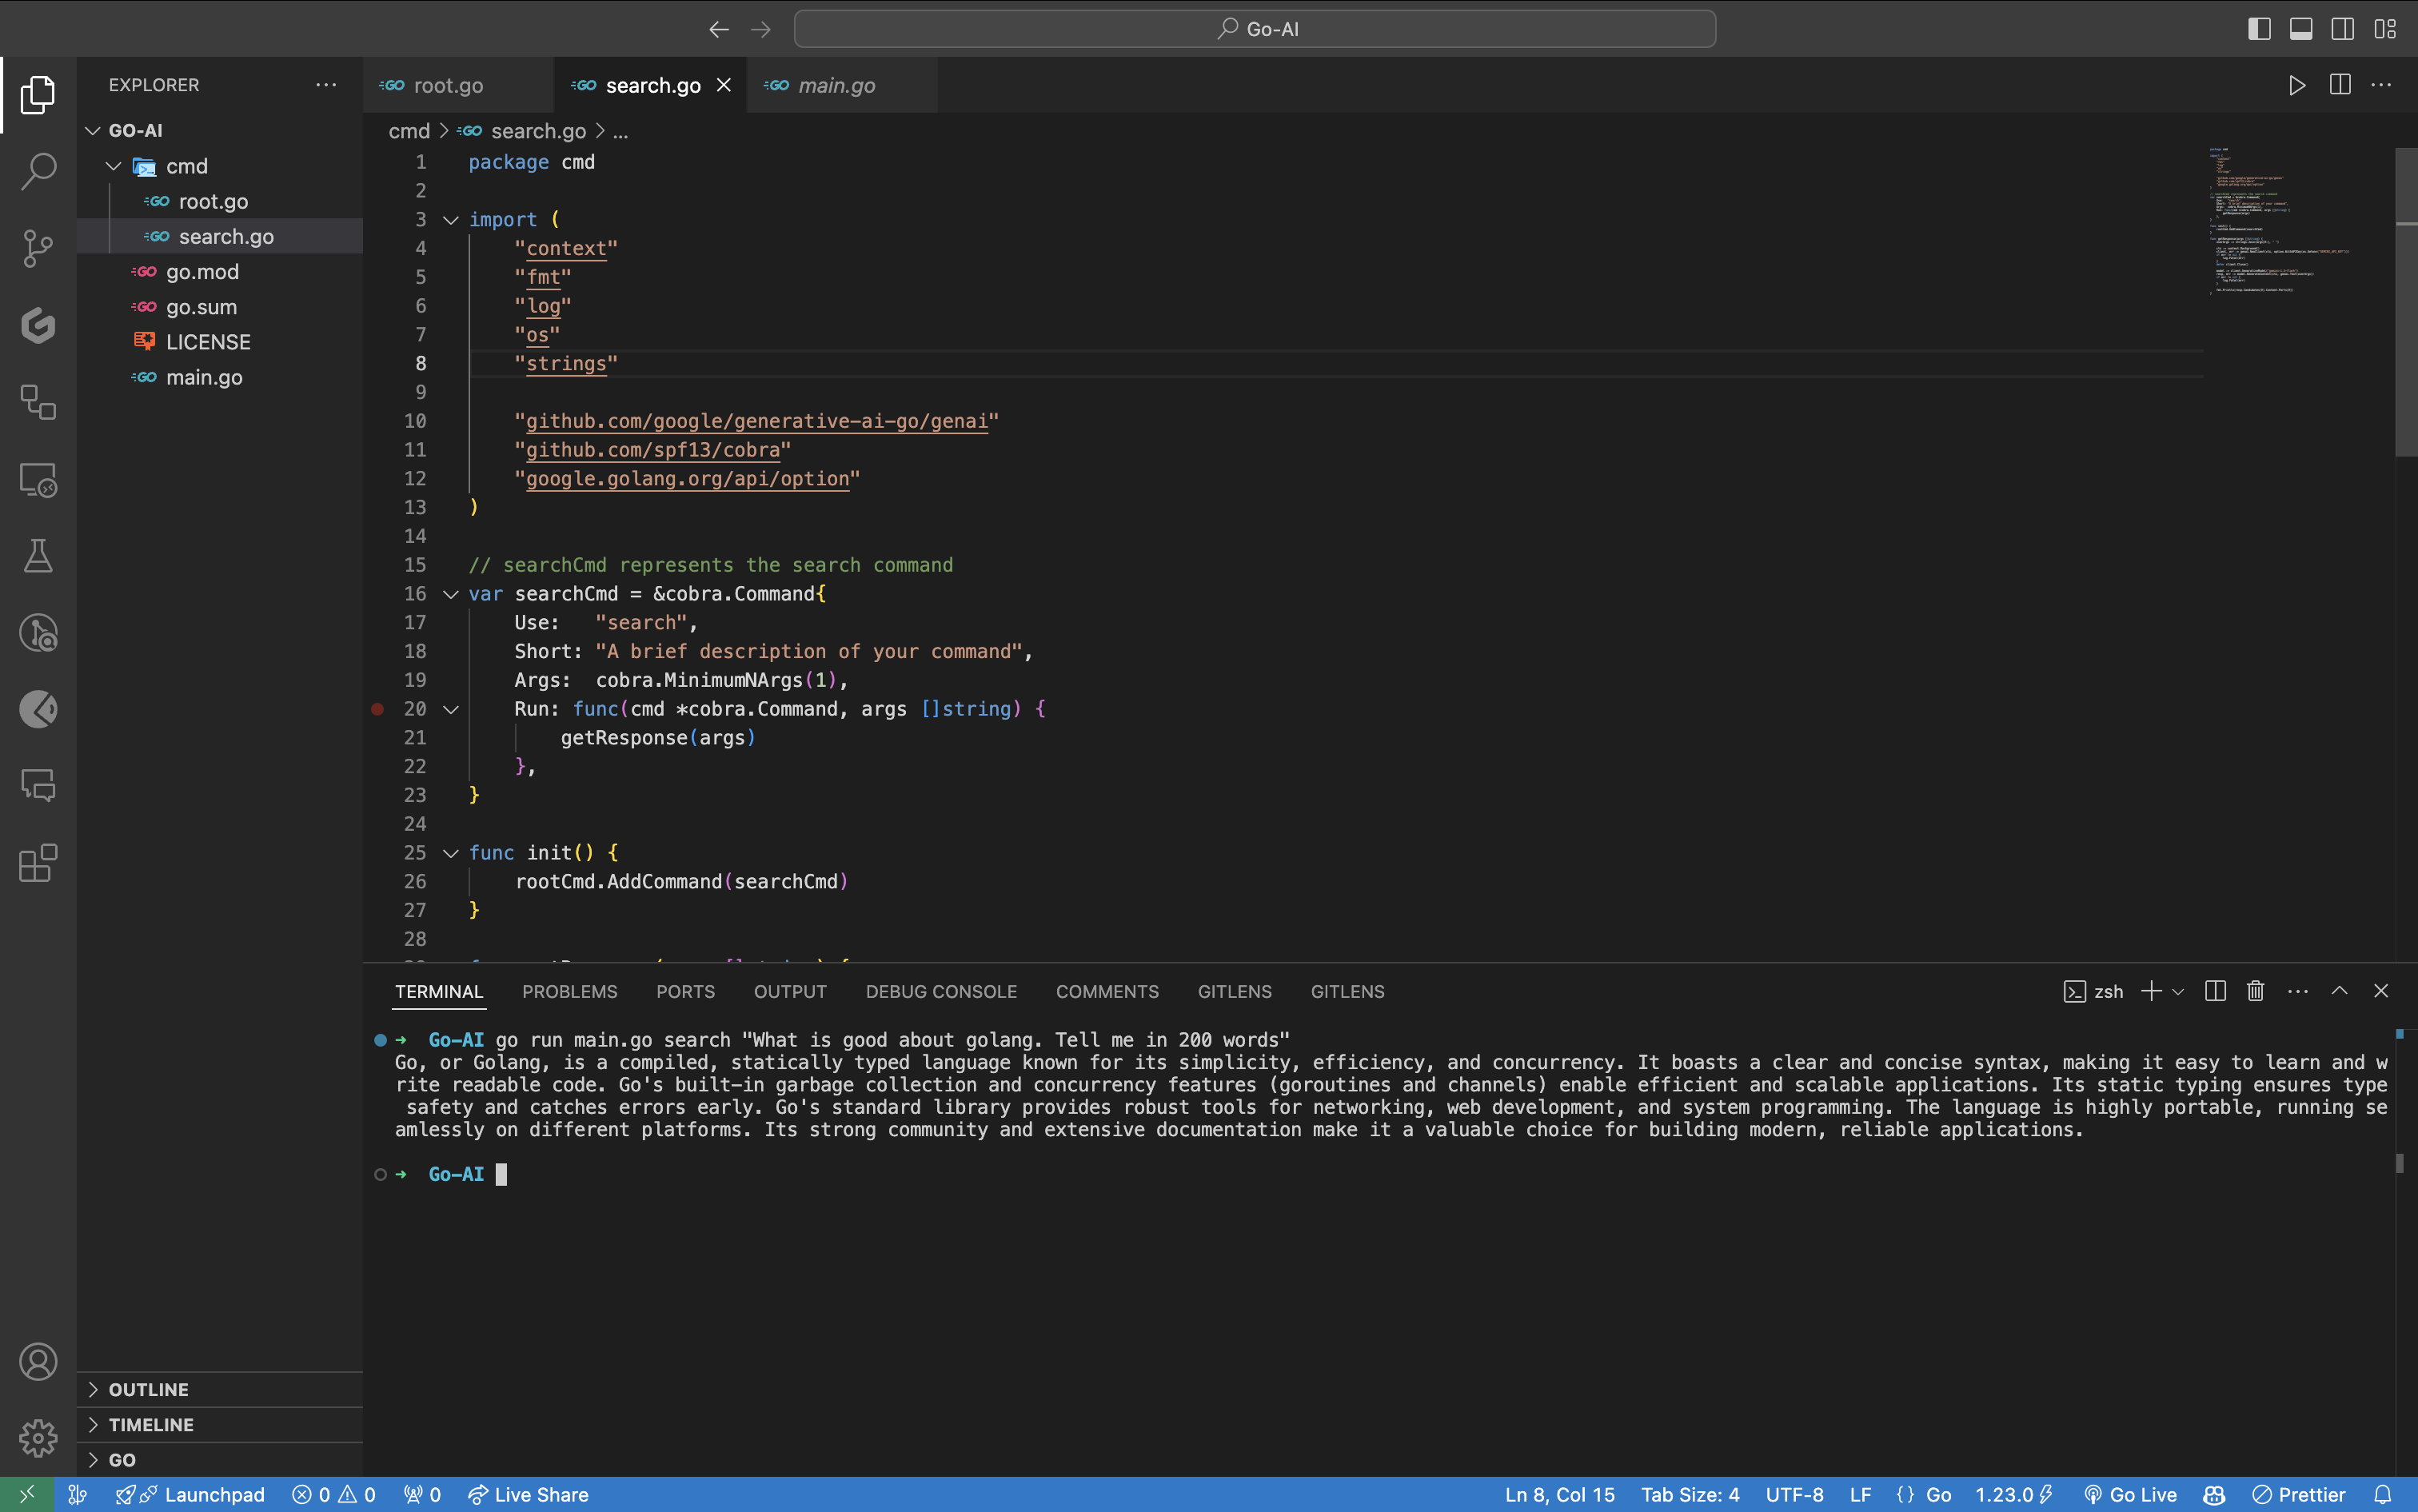Screen dimensions: 2418x1512
Task: Click Live Share in status bar
Action: point(528,1495)
